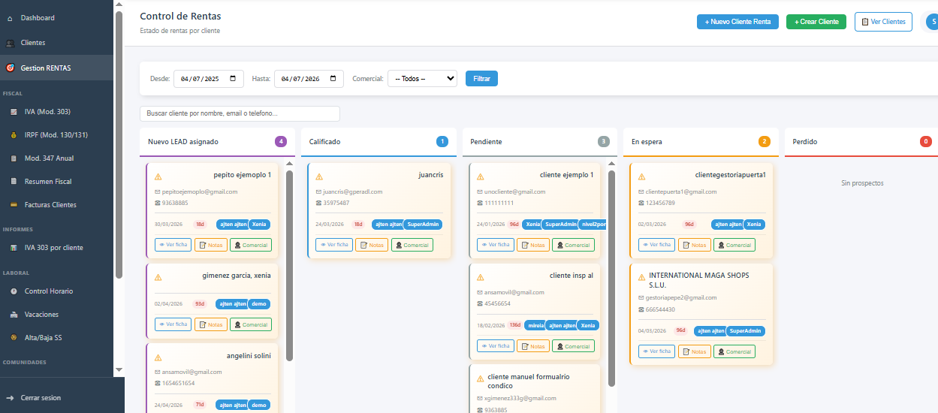
Task: Click the date 24/01/2026 on cliente ejemplo 1
Action: [x=490, y=224]
